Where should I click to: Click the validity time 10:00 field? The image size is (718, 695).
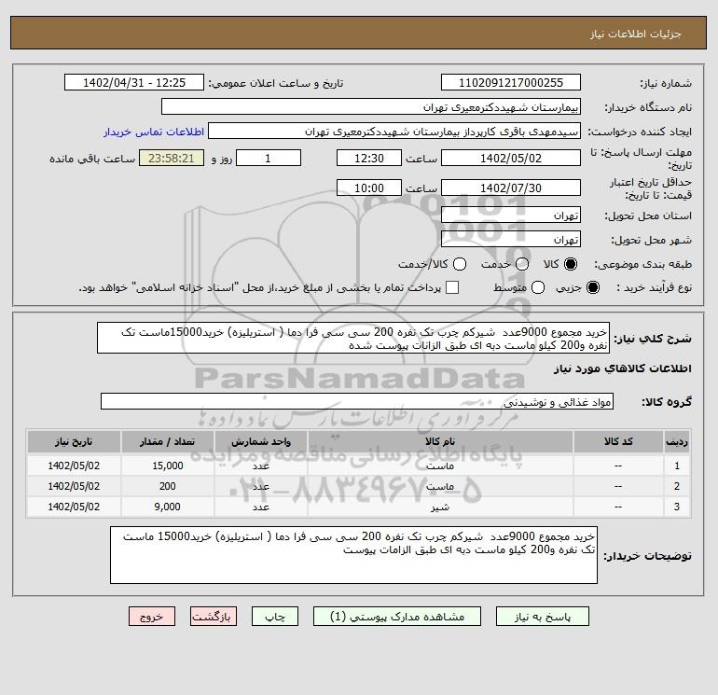pos(369,188)
